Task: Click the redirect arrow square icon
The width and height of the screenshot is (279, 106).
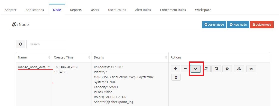Action: pyautogui.click(x=216, y=69)
